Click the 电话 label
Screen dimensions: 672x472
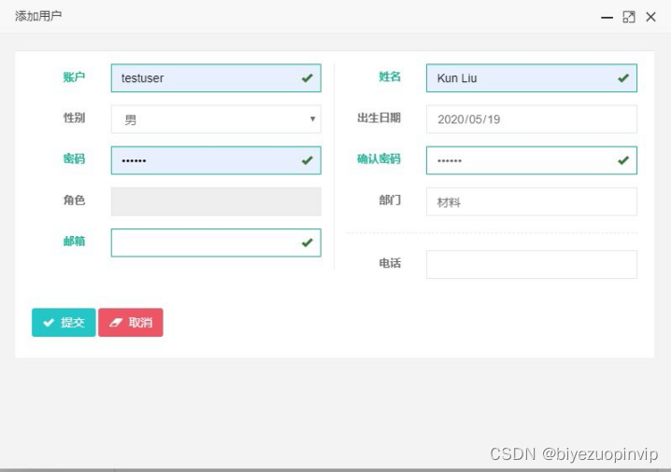(390, 263)
